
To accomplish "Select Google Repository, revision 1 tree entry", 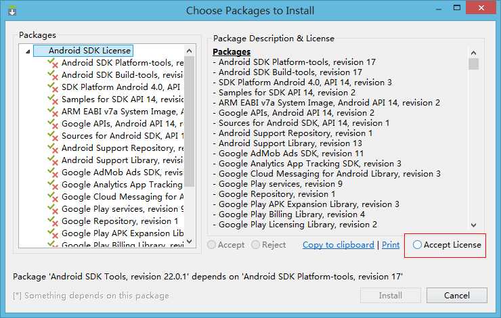I will click(120, 221).
